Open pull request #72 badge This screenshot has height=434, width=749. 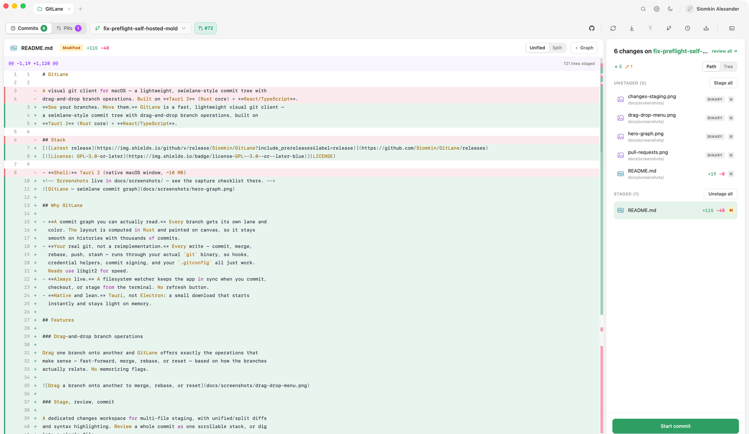coord(206,29)
